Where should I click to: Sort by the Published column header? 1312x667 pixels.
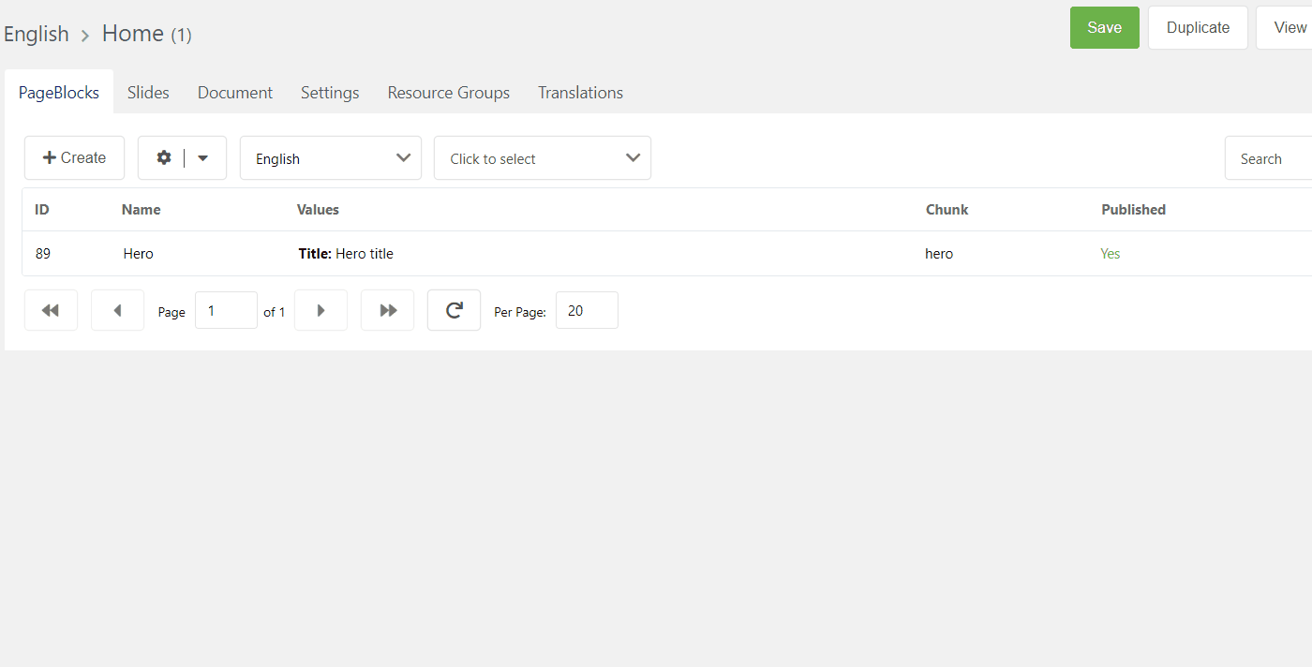tap(1133, 210)
